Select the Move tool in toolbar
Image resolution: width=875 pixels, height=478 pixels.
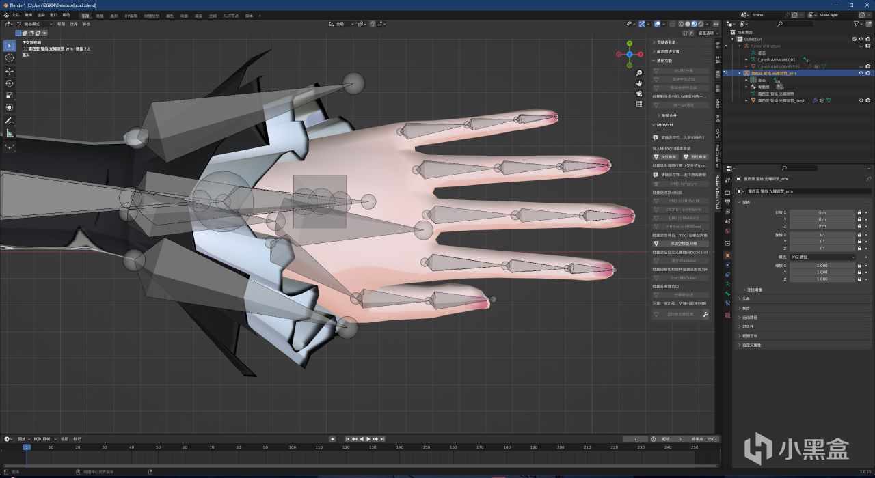click(x=10, y=71)
